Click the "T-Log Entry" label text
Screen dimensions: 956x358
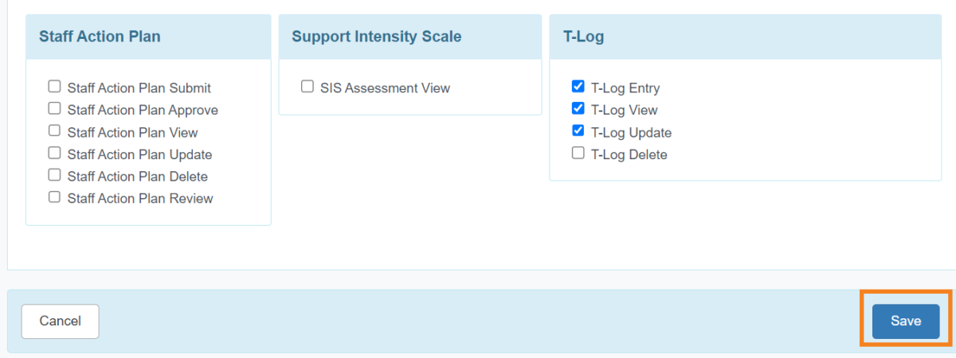625,88
